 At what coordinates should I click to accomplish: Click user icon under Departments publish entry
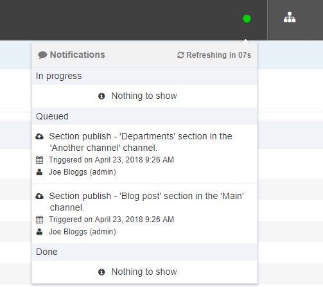(39, 172)
